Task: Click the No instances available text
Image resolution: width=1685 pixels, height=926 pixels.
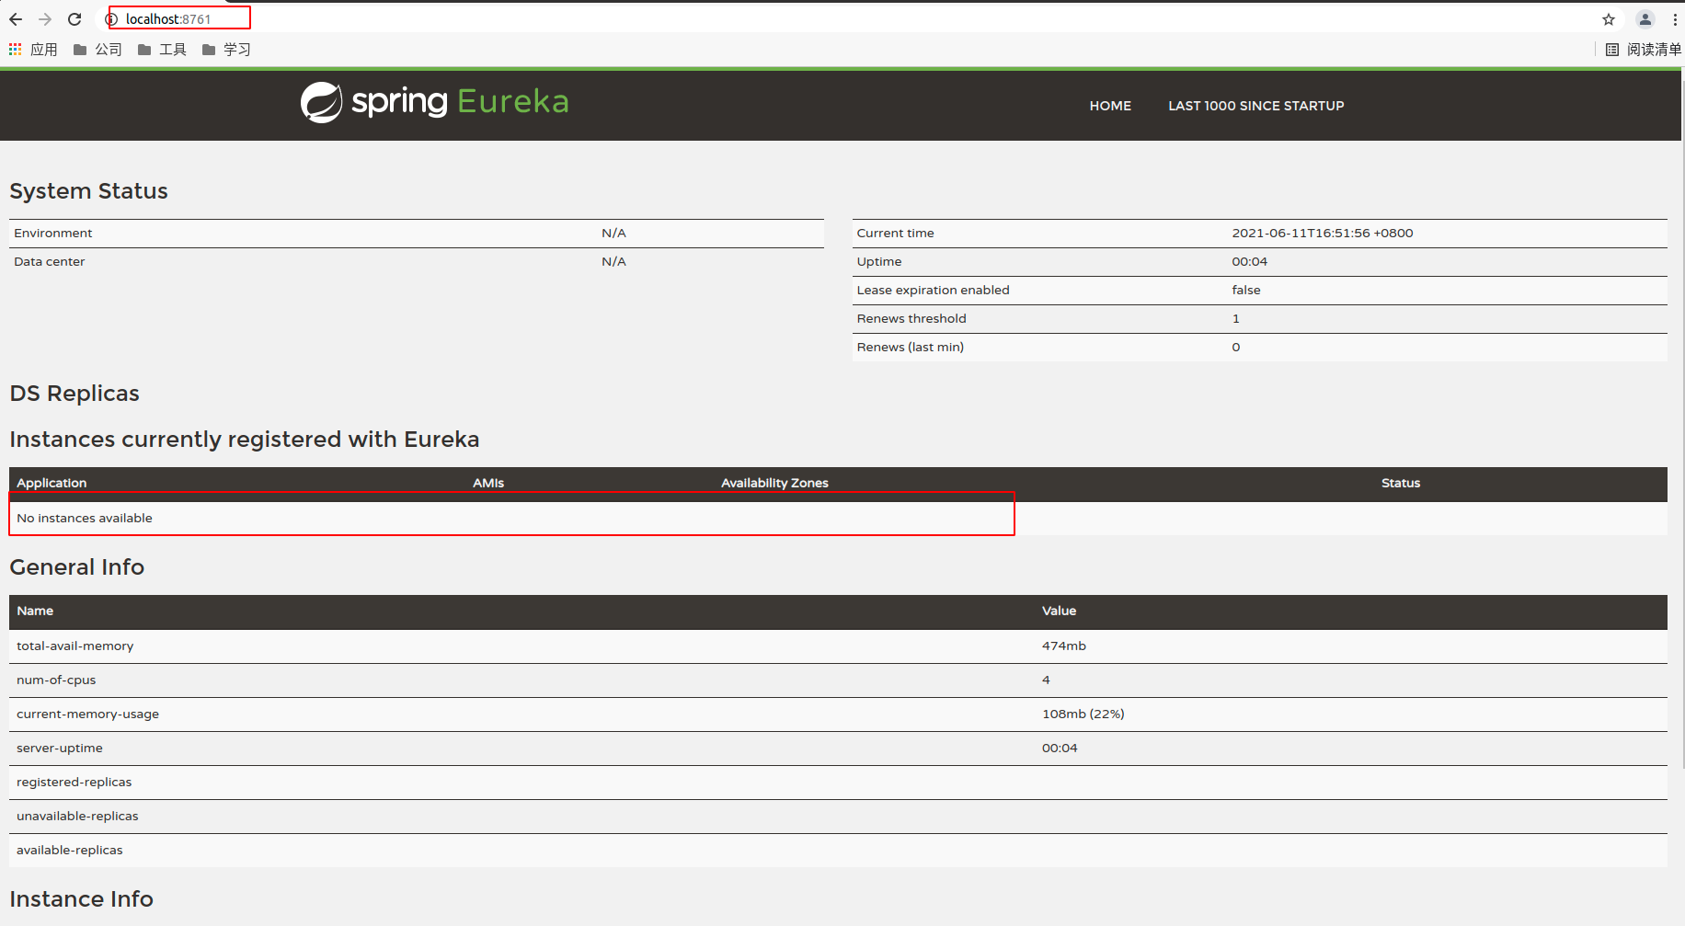Action: 85,519
